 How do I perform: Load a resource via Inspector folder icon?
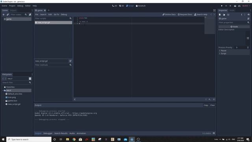click(x=224, y=15)
